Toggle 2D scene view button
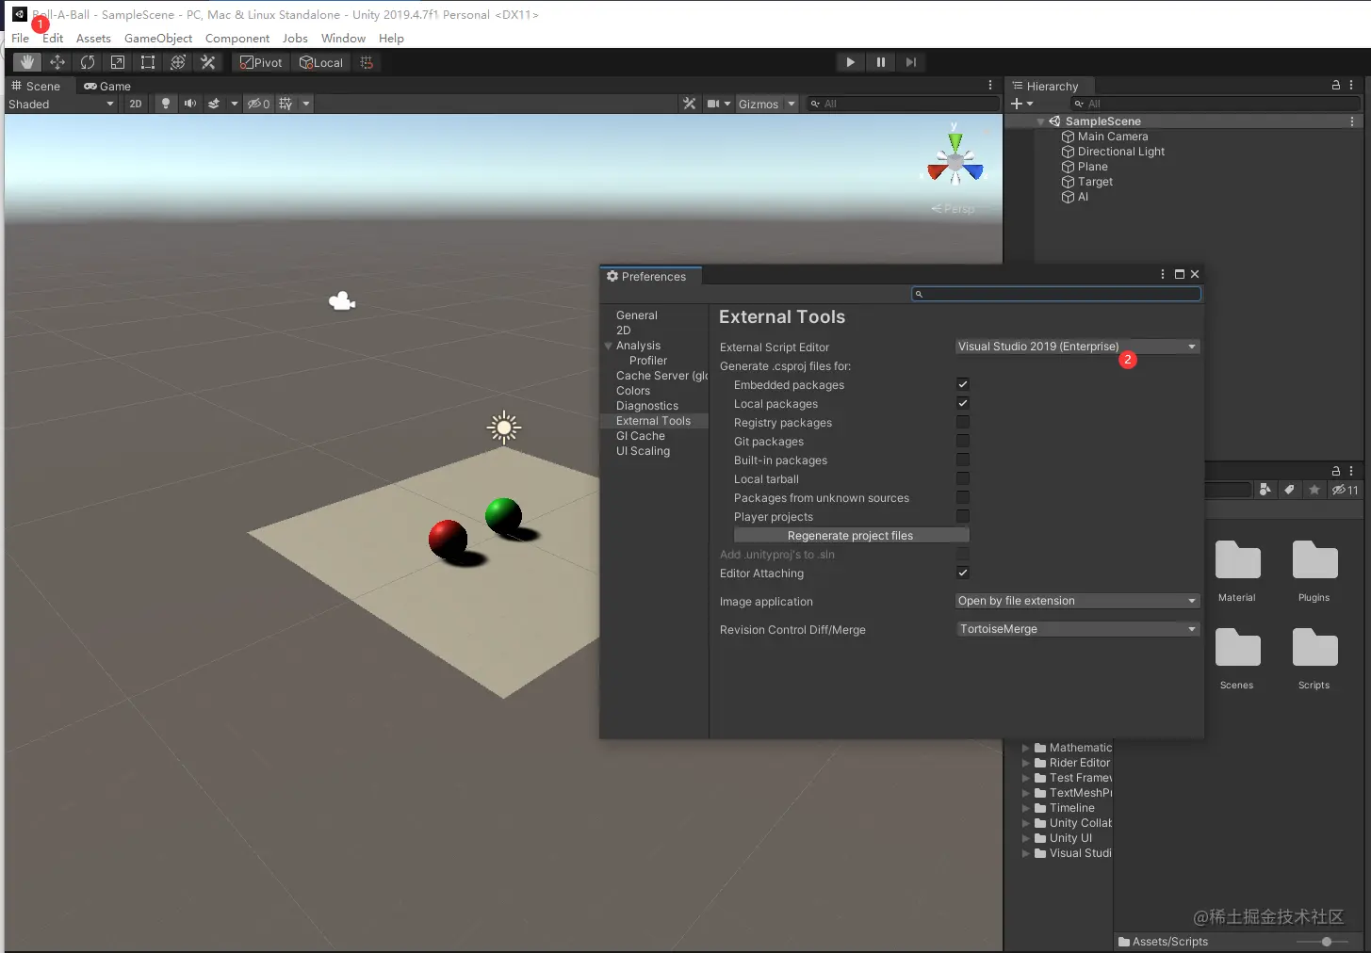 click(x=136, y=104)
